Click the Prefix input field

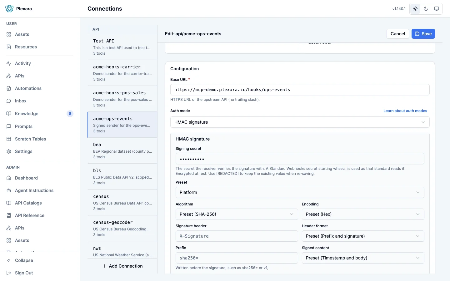pyautogui.click(x=237, y=258)
